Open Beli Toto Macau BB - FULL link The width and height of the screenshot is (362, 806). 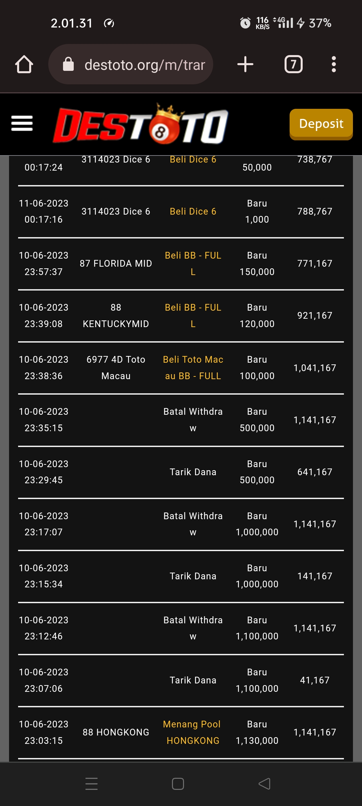tap(193, 368)
